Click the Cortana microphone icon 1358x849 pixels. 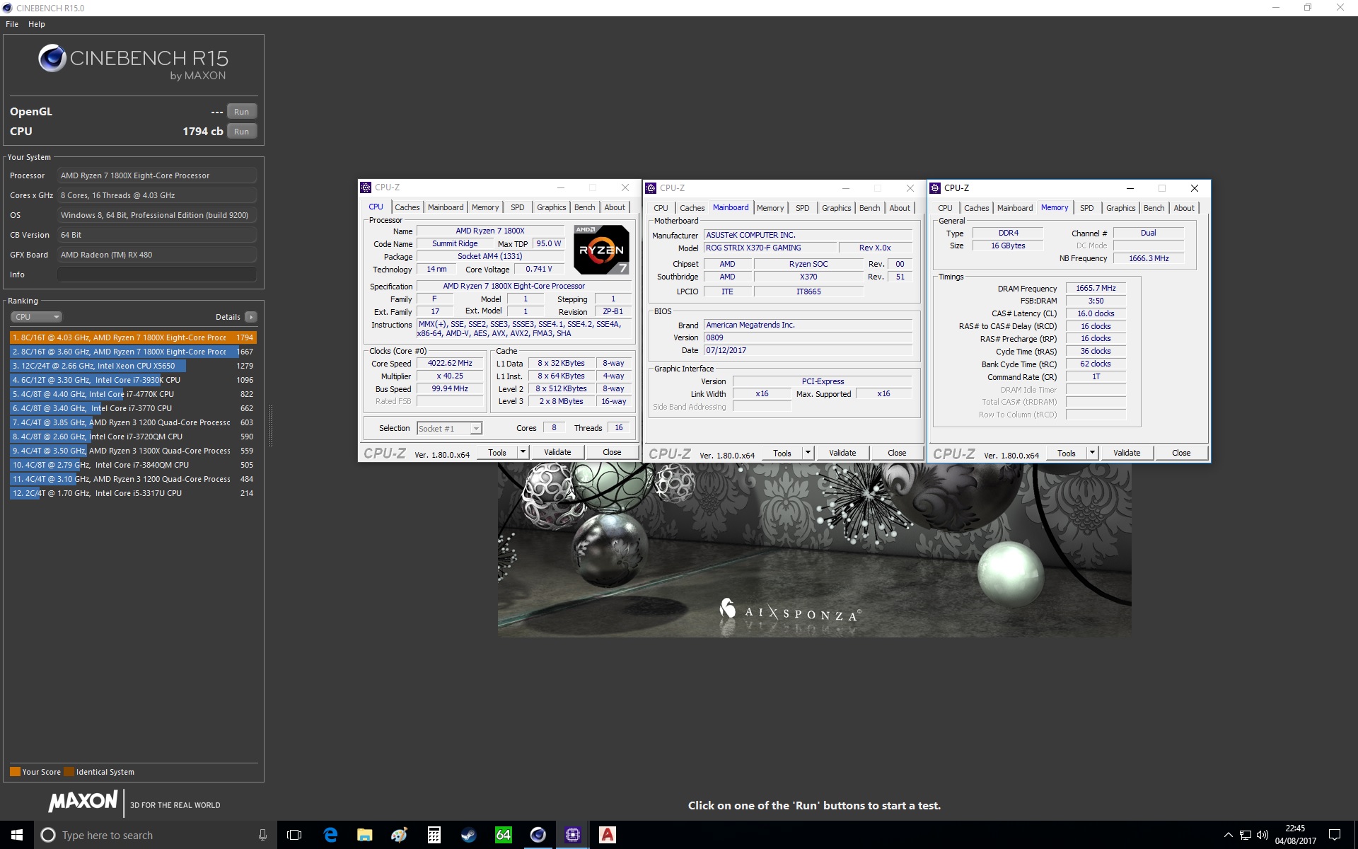coord(262,835)
